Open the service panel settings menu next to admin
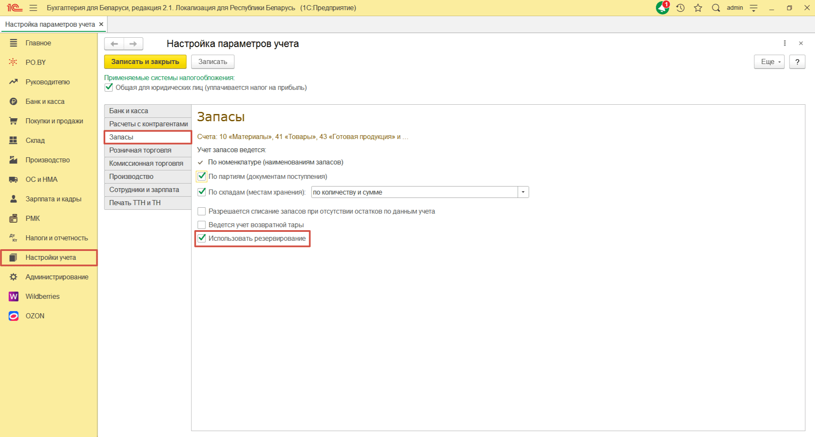815x437 pixels. [x=753, y=8]
